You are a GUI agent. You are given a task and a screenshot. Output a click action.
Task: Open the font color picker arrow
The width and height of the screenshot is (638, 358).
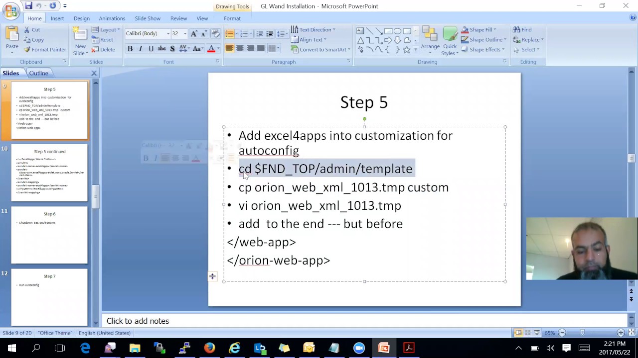coord(218,49)
